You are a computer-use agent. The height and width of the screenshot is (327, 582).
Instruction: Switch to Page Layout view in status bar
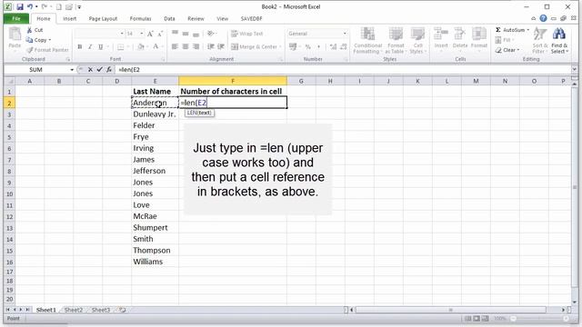point(477,319)
